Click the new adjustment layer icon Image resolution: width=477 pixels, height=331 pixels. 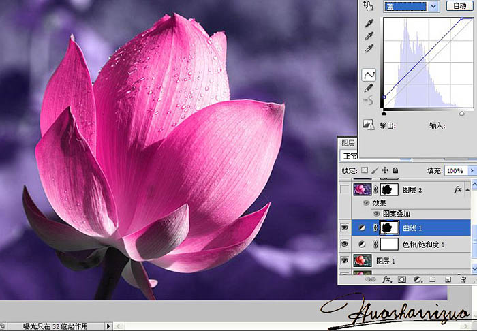416,279
